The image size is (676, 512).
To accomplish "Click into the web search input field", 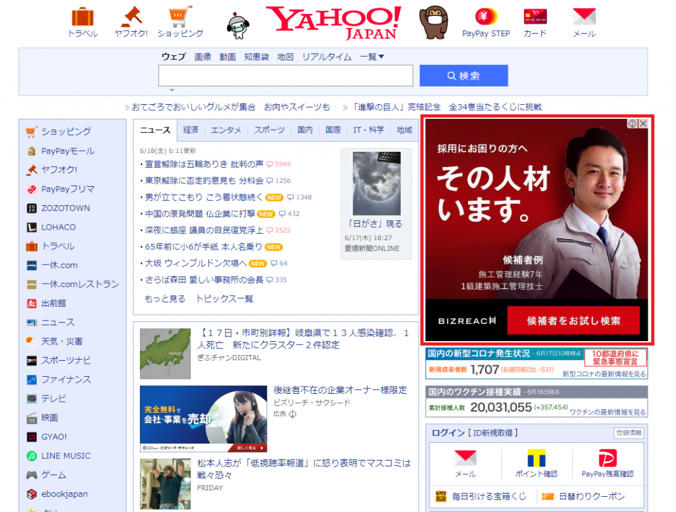I will [x=286, y=76].
